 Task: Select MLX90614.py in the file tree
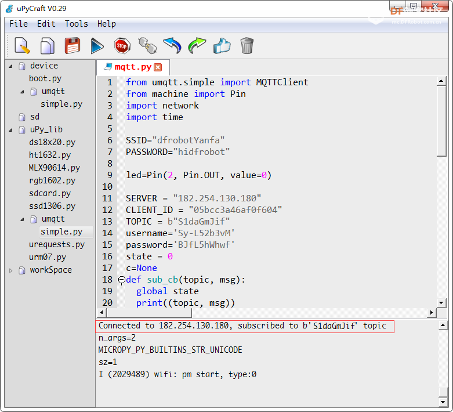[x=55, y=168]
